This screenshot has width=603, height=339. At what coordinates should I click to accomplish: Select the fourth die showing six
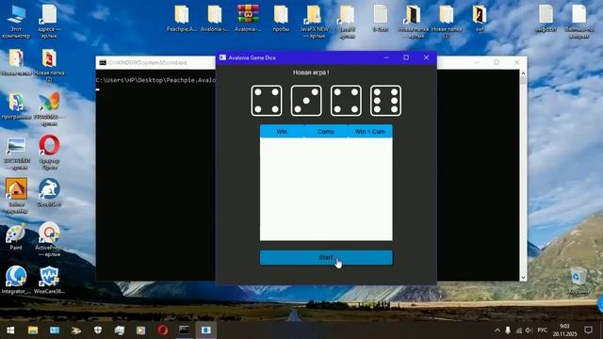click(385, 101)
